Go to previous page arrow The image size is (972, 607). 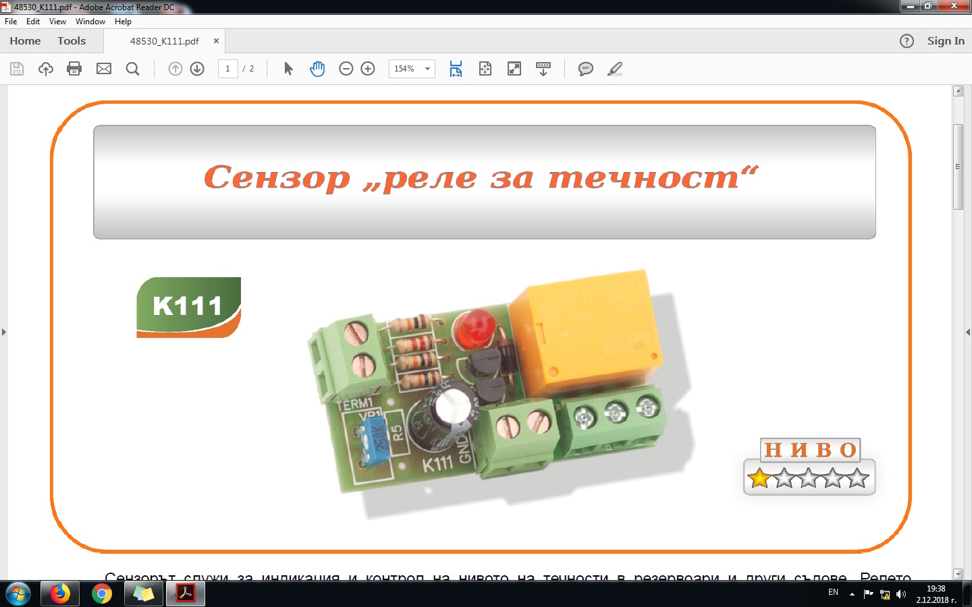175,69
